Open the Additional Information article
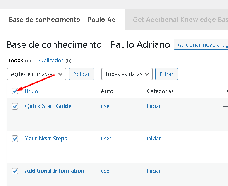228x186 pixels. pyautogui.click(x=55, y=171)
